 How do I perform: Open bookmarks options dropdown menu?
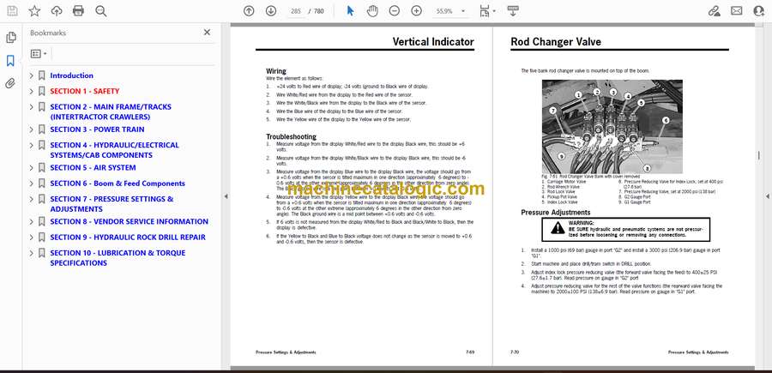click(39, 53)
